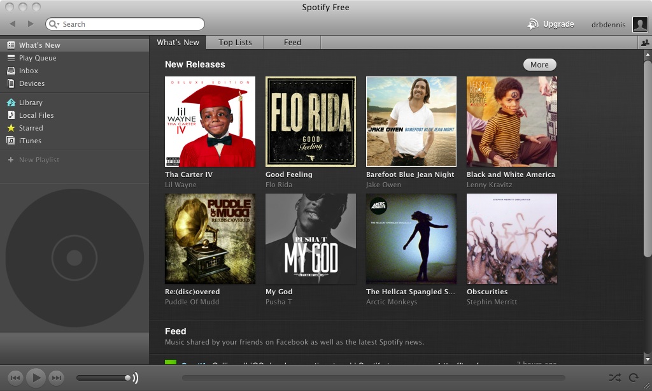This screenshot has width=652, height=391.
Task: Click the More button for New Releases
Action: pyautogui.click(x=539, y=64)
